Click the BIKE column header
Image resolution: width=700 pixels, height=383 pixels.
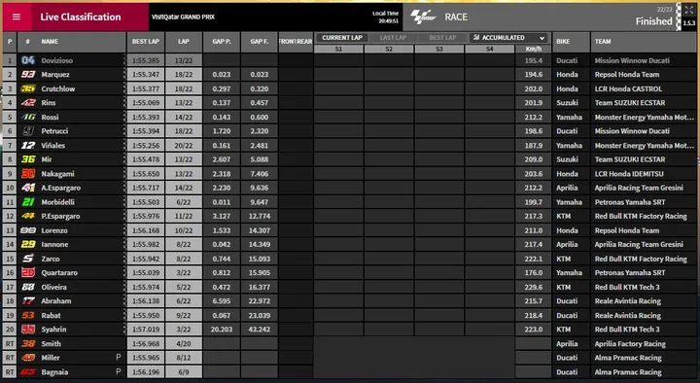click(571, 42)
